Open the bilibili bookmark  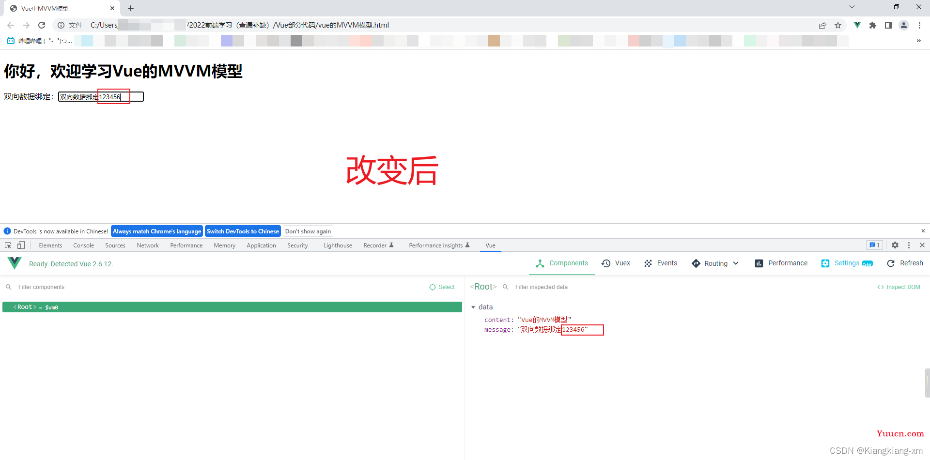(39, 41)
